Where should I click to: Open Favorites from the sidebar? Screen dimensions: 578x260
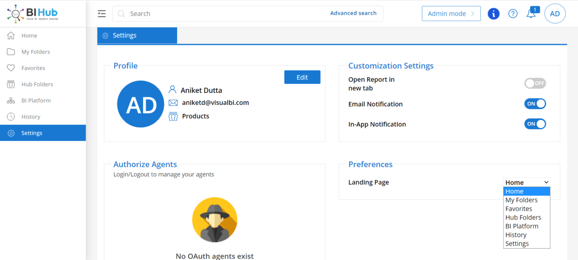(43, 68)
